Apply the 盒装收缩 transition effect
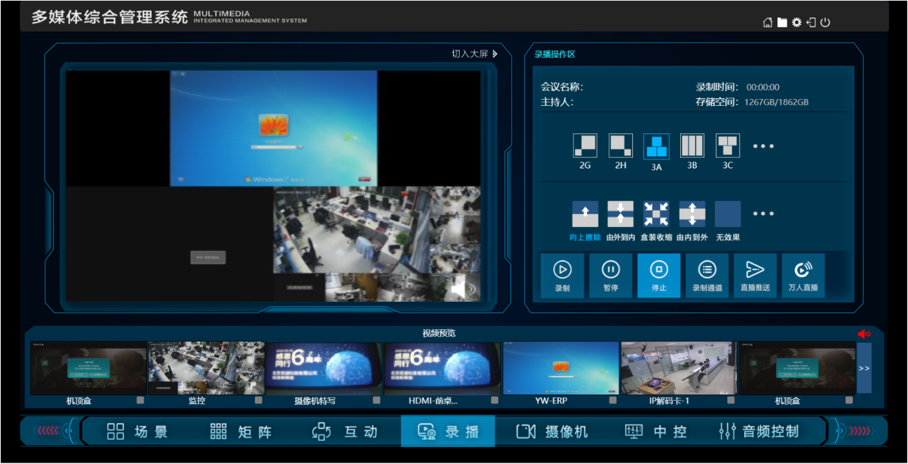Screen dimensions: 908x464 click(x=656, y=214)
